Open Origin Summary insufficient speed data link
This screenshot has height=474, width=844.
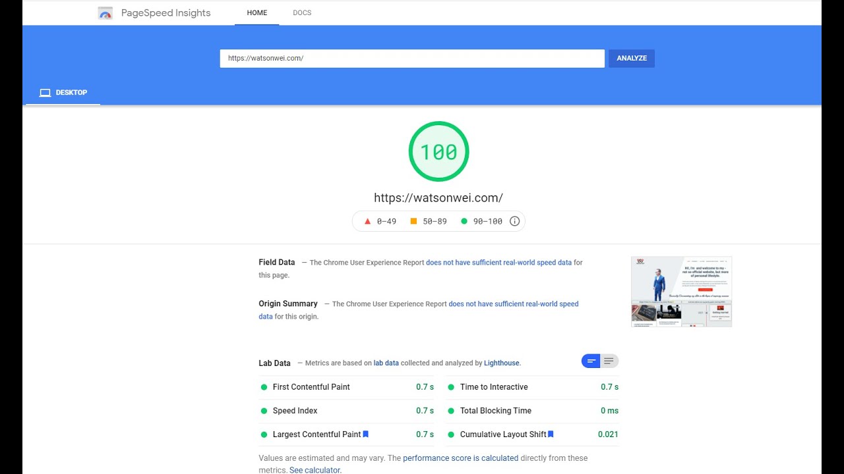(419, 310)
